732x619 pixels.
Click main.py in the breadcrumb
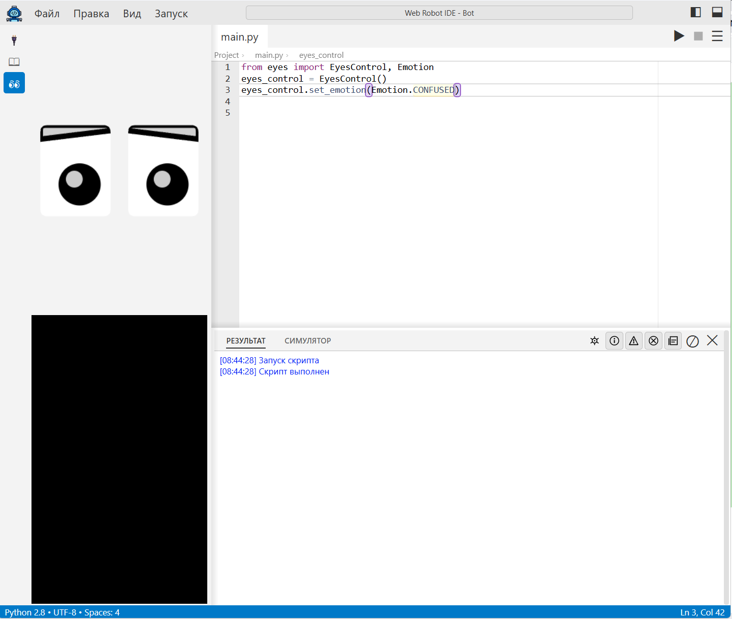point(269,55)
